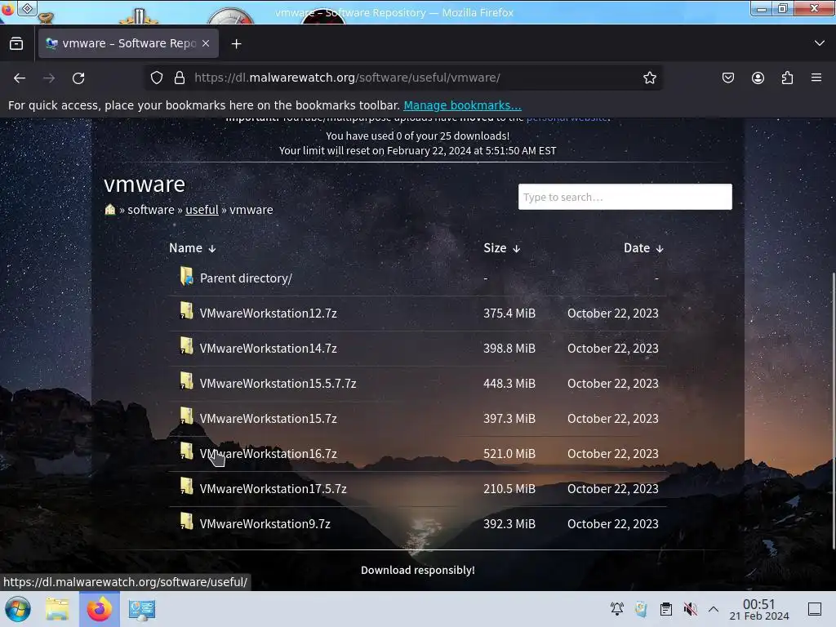Open the Save to Pocket icon
The height and width of the screenshot is (627, 836).
727,78
